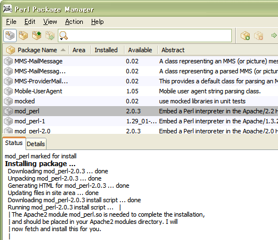The width and height of the screenshot is (278, 240).
Task: Click the Mark for install package icon
Action: 245,36
